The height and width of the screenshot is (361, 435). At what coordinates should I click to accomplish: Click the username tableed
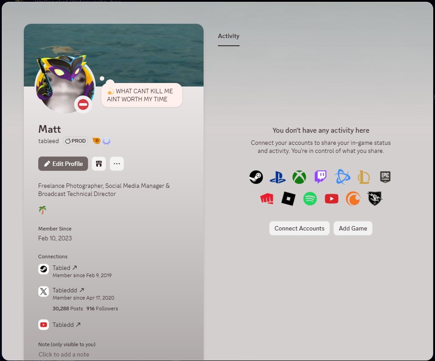click(49, 141)
